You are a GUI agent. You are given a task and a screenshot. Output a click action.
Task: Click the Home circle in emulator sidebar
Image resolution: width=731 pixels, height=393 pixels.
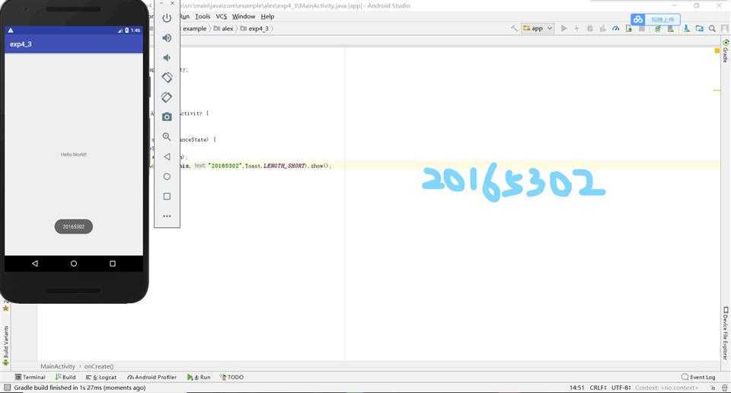point(167,177)
